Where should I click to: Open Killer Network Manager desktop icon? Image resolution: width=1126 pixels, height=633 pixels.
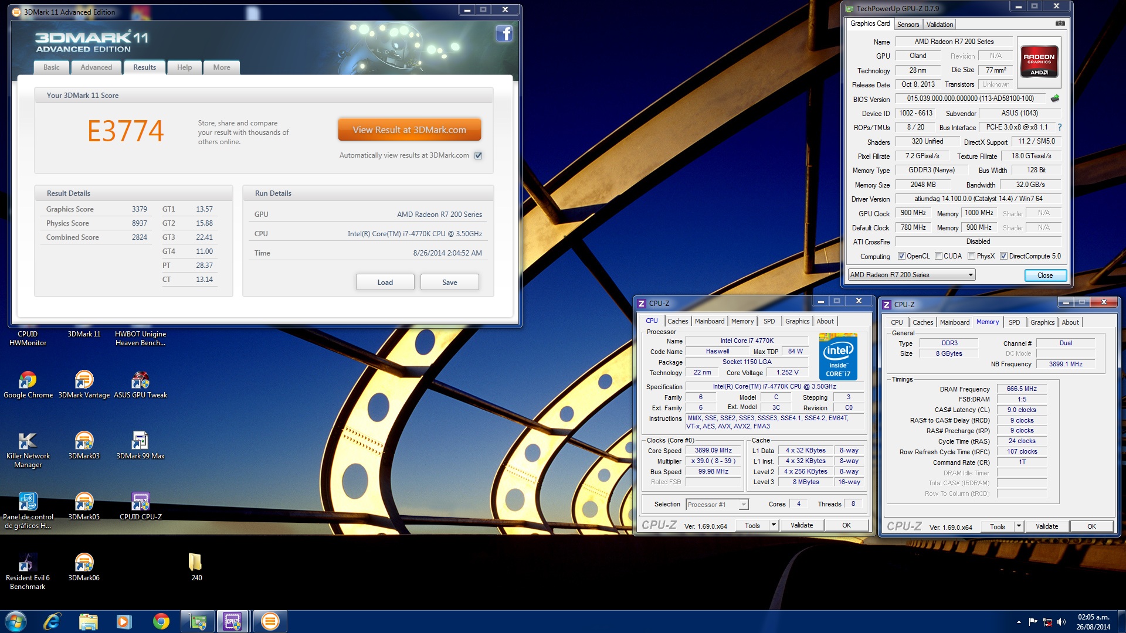point(28,450)
